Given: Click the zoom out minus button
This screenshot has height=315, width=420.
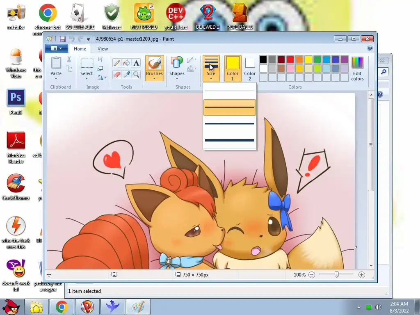Looking at the screenshot, I should 312,274.
